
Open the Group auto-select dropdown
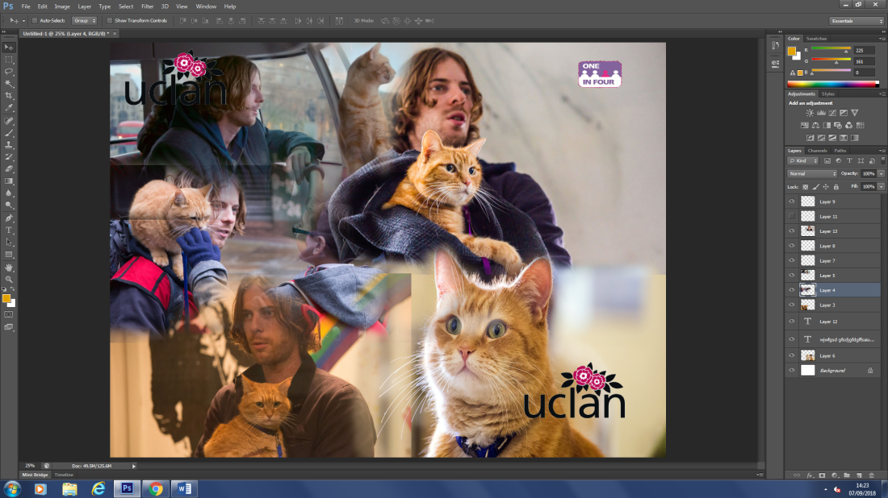coord(85,20)
